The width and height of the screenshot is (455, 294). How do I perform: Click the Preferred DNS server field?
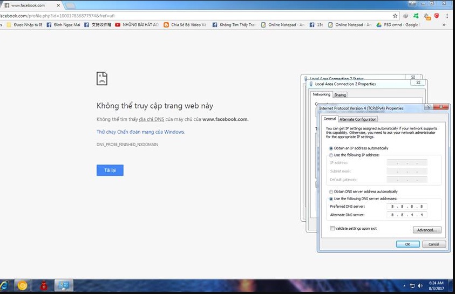click(x=406, y=207)
